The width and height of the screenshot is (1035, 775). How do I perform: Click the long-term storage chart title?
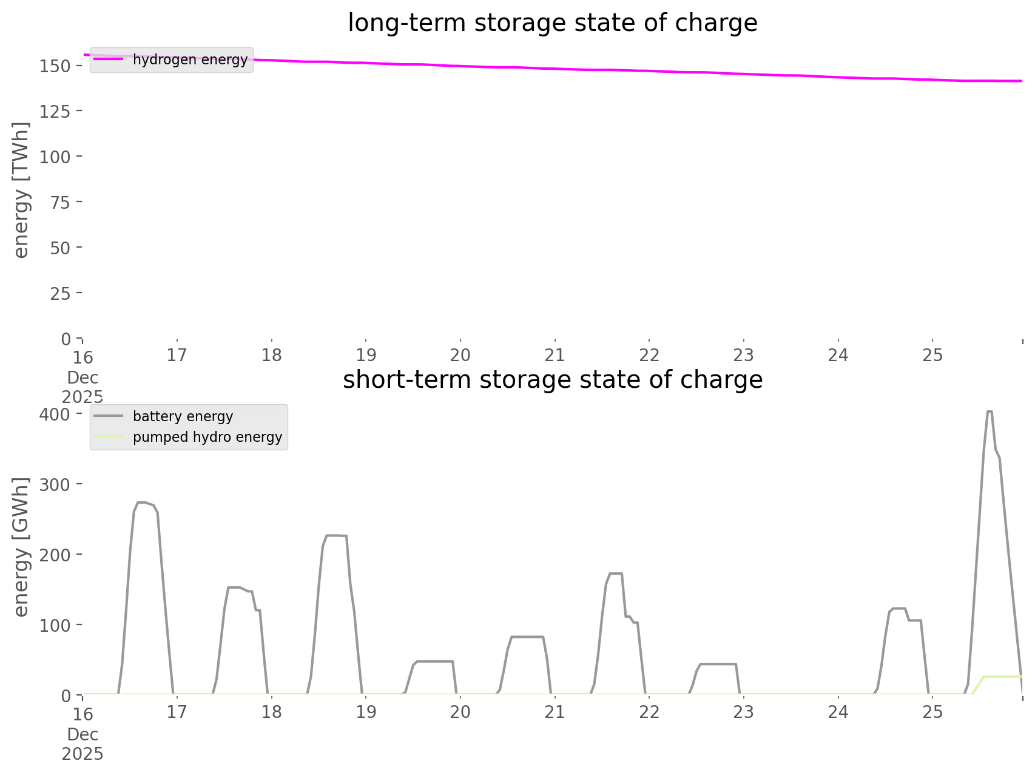click(x=552, y=23)
